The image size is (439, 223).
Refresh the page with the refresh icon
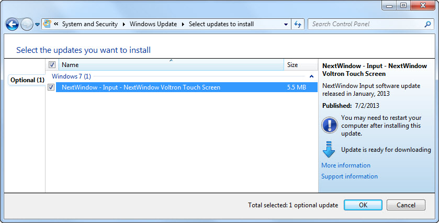(298, 25)
